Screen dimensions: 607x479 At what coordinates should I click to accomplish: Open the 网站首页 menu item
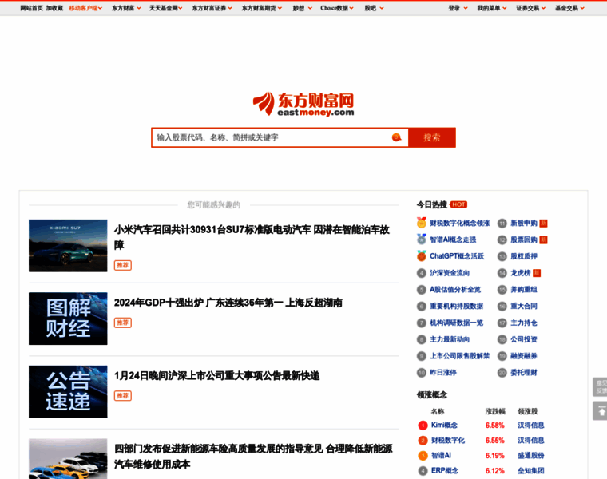pyautogui.click(x=32, y=8)
